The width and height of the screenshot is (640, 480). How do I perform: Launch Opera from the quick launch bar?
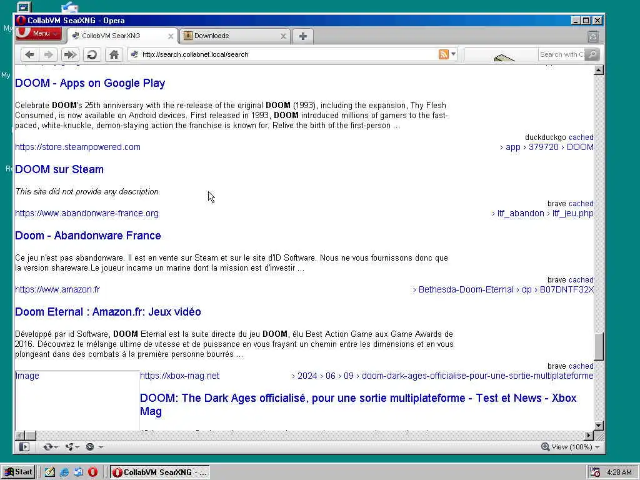pos(92,472)
